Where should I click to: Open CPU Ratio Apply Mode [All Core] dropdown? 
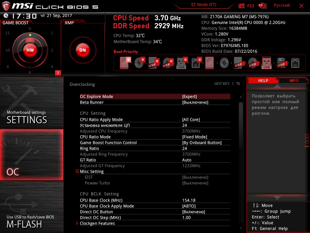tap(191, 120)
